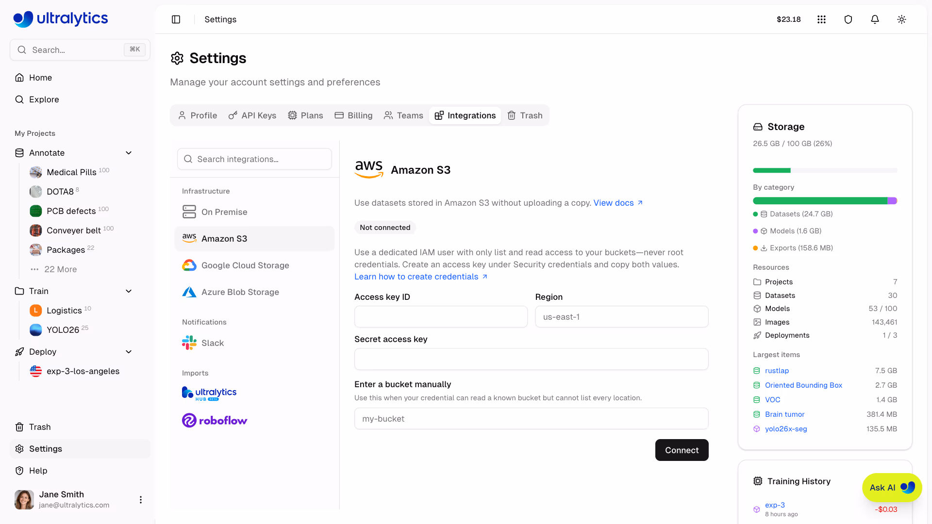The height and width of the screenshot is (524, 932).
Task: Open Brain tumor dataset link
Action: (784, 414)
